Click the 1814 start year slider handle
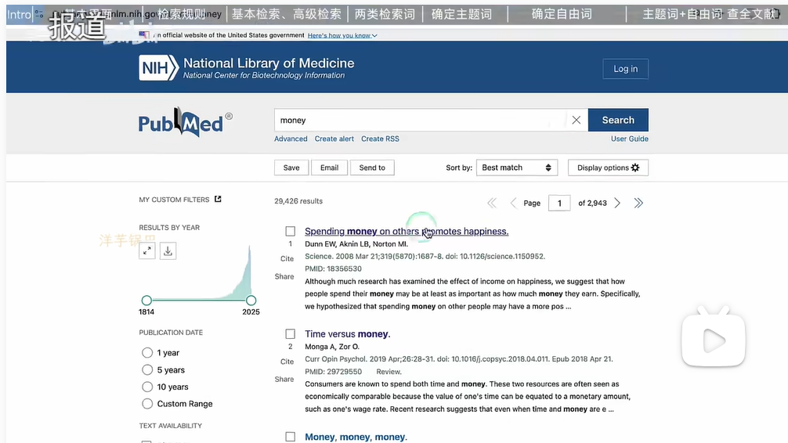Viewport: 788px width, 443px height. pos(146,301)
